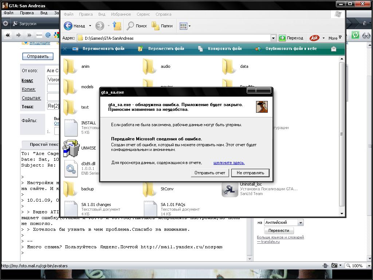
Task: Open the UNWISE uninstaller icon
Action: coord(71,148)
